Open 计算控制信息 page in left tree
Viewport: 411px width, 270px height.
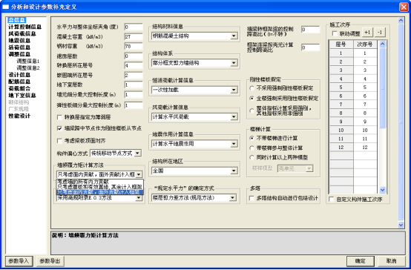(24, 27)
